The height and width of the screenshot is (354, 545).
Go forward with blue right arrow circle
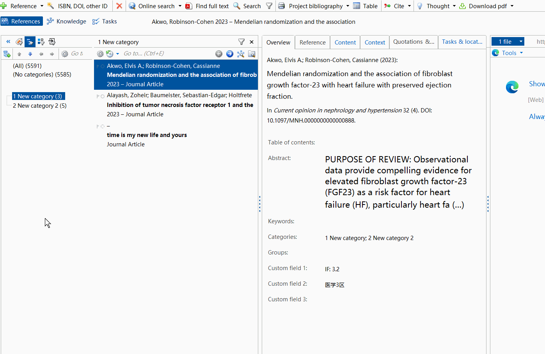230,54
